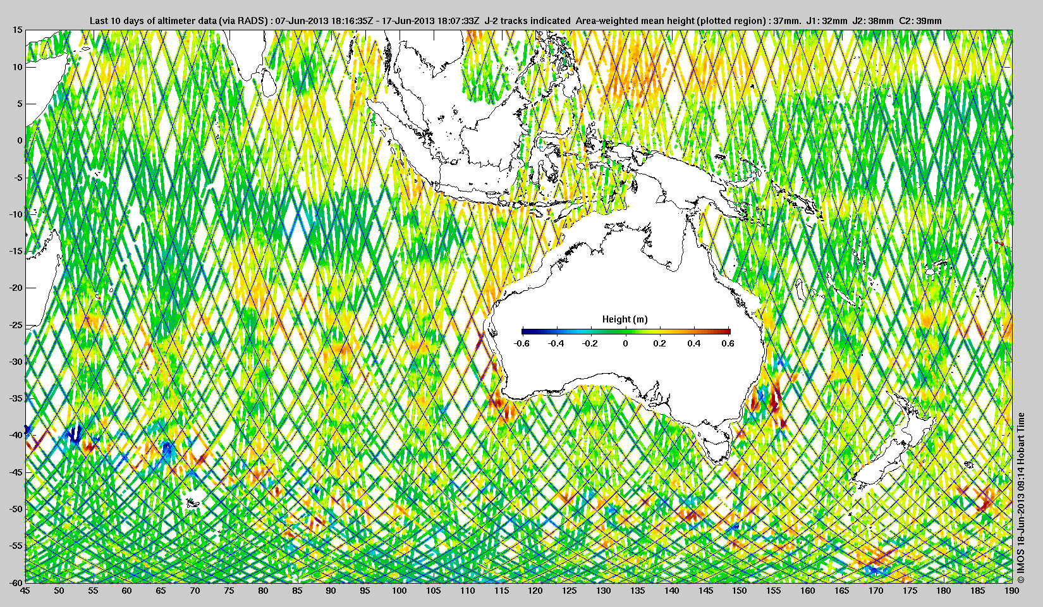Click the latitude tick label '10' on the left axis
Screen dimensions: 1043x607
coord(18,67)
